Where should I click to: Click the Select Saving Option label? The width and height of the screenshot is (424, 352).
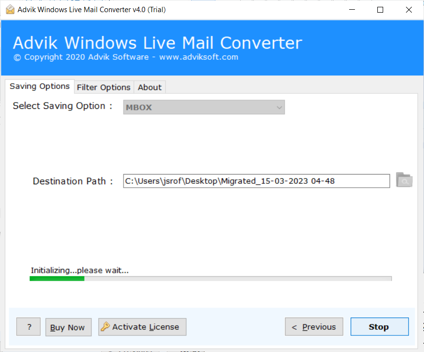[62, 106]
